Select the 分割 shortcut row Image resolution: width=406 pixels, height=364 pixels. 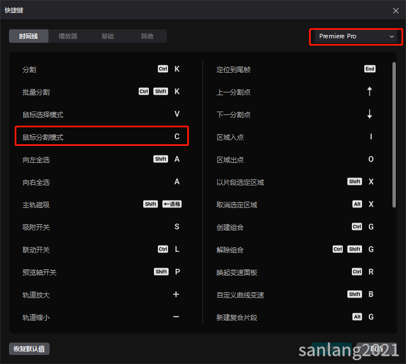[x=101, y=69]
